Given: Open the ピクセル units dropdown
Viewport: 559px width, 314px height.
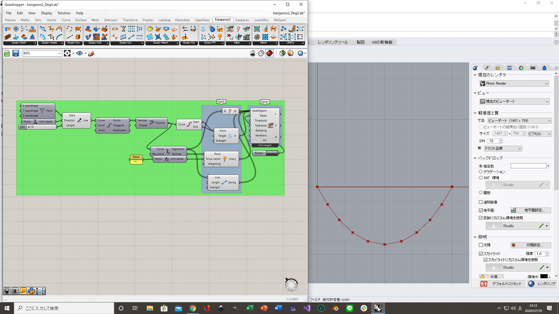Looking at the screenshot, I should 540,134.
